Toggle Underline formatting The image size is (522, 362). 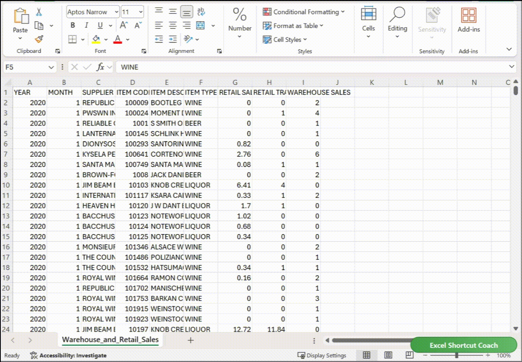pyautogui.click(x=100, y=26)
